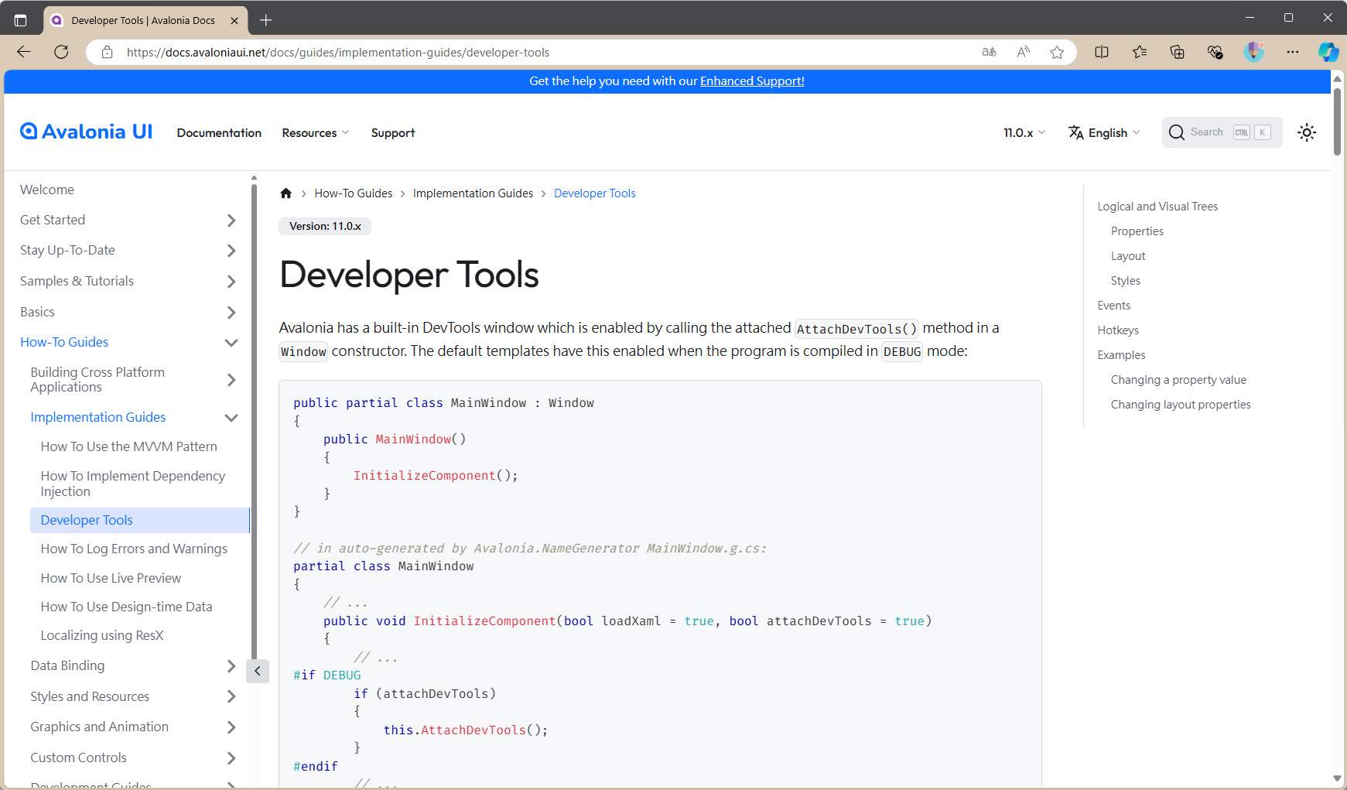
Task: Open How To Implement Dependency Injection
Action: [133, 484]
